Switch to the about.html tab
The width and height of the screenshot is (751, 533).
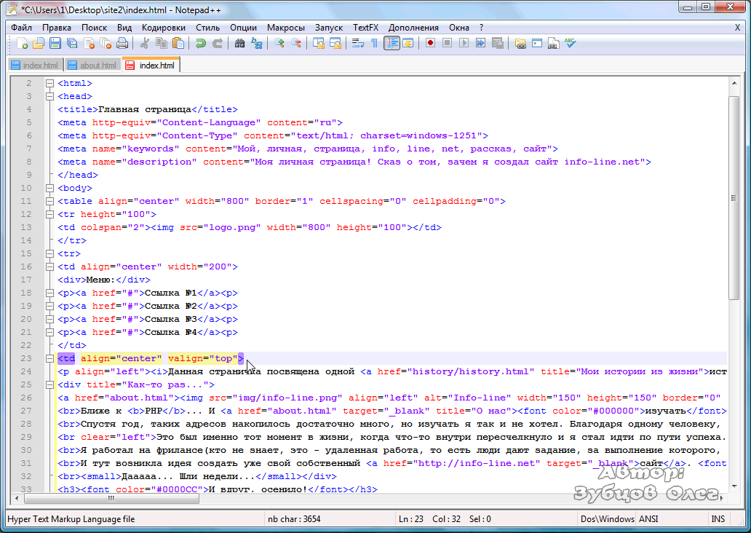[92, 66]
